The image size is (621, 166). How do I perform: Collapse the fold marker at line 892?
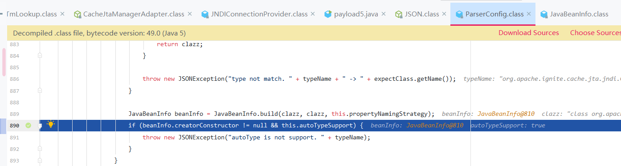40,149
